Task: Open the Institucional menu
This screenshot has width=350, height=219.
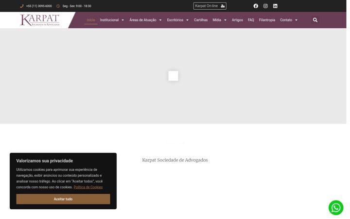Action: pyautogui.click(x=109, y=20)
